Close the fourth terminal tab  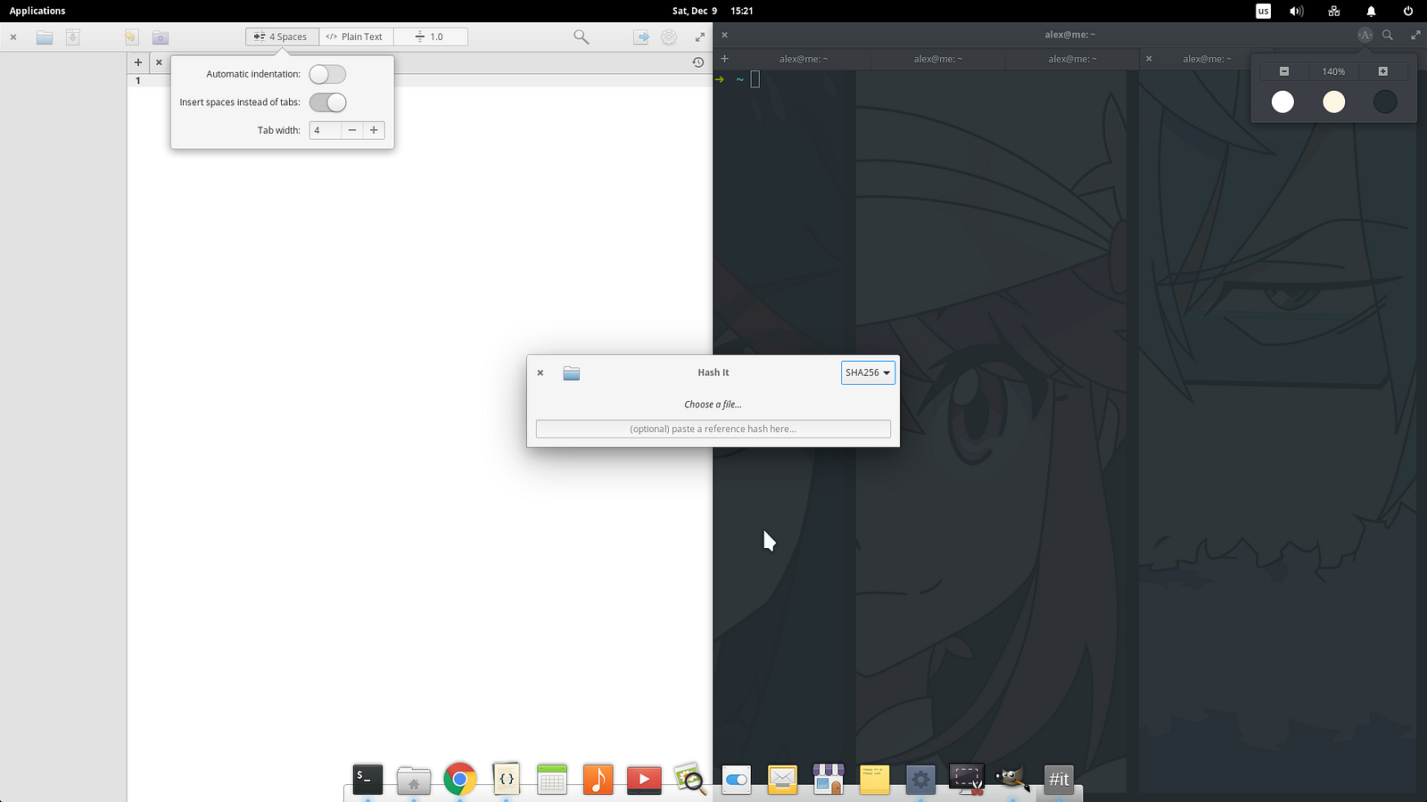coord(1149,59)
